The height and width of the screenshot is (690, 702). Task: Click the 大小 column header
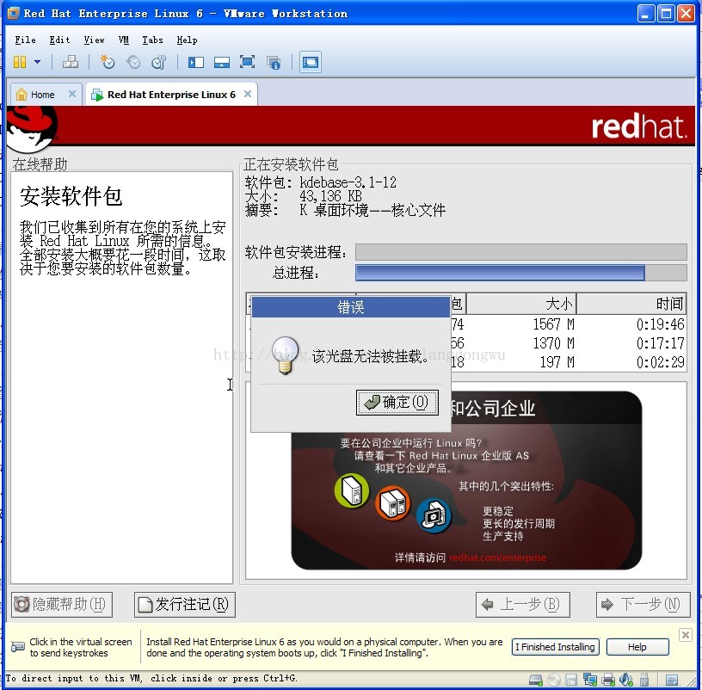521,304
